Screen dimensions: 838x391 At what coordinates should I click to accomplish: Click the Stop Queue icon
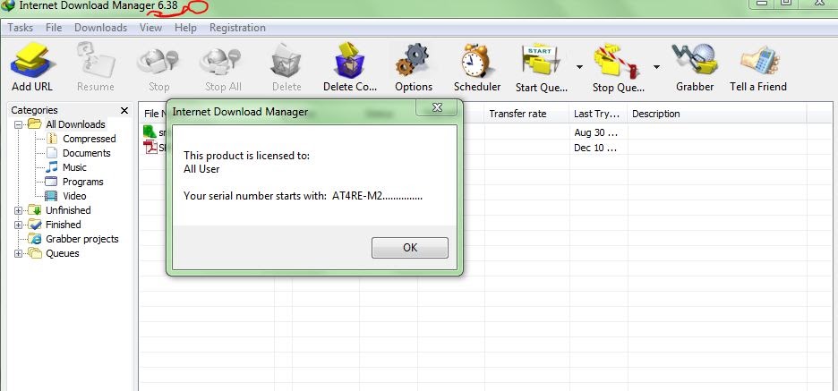615,62
